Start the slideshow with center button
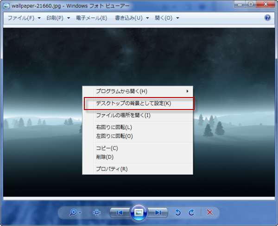 coord(139,212)
